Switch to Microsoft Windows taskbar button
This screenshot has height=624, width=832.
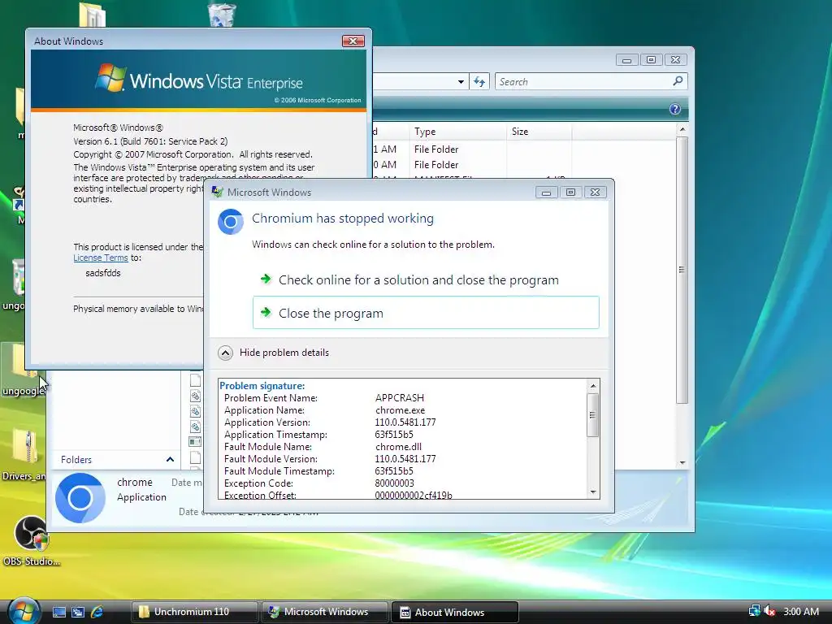click(323, 612)
